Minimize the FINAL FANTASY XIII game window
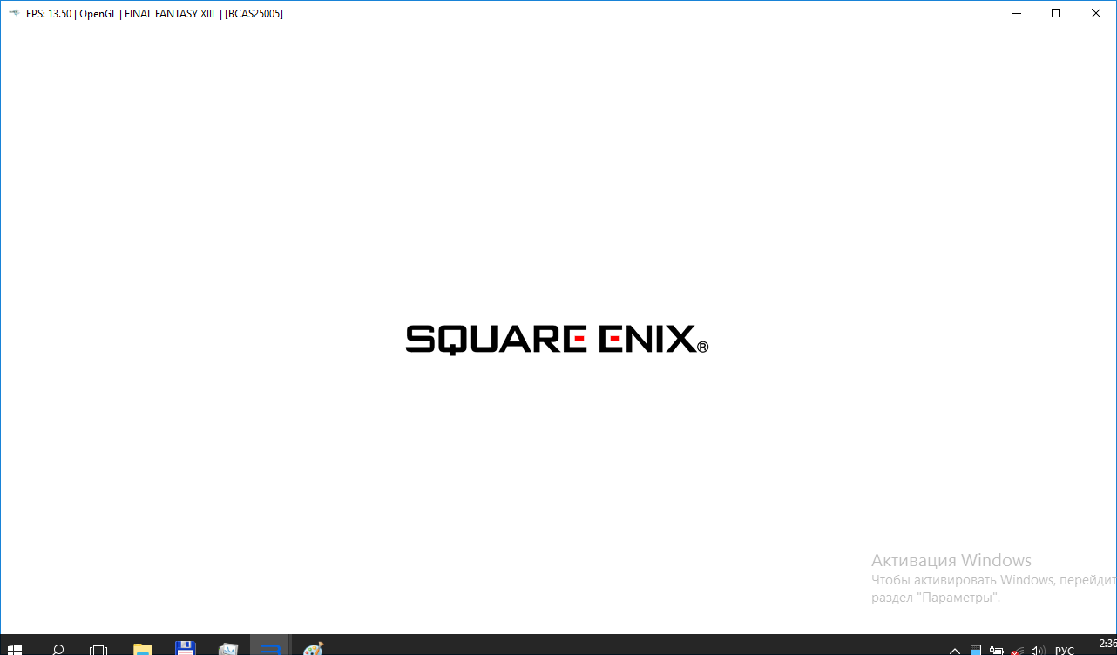 [x=1016, y=13]
